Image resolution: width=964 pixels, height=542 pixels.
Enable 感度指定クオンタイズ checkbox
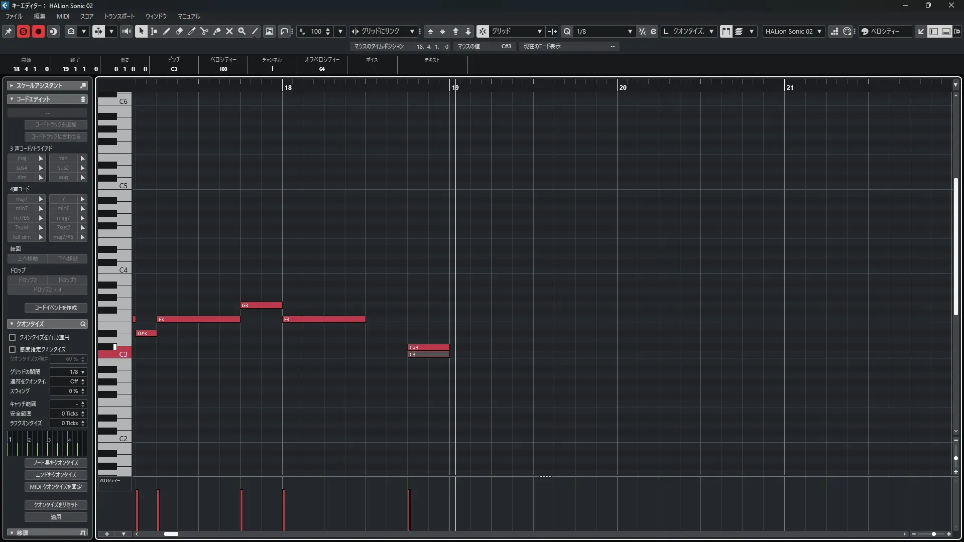pos(13,349)
